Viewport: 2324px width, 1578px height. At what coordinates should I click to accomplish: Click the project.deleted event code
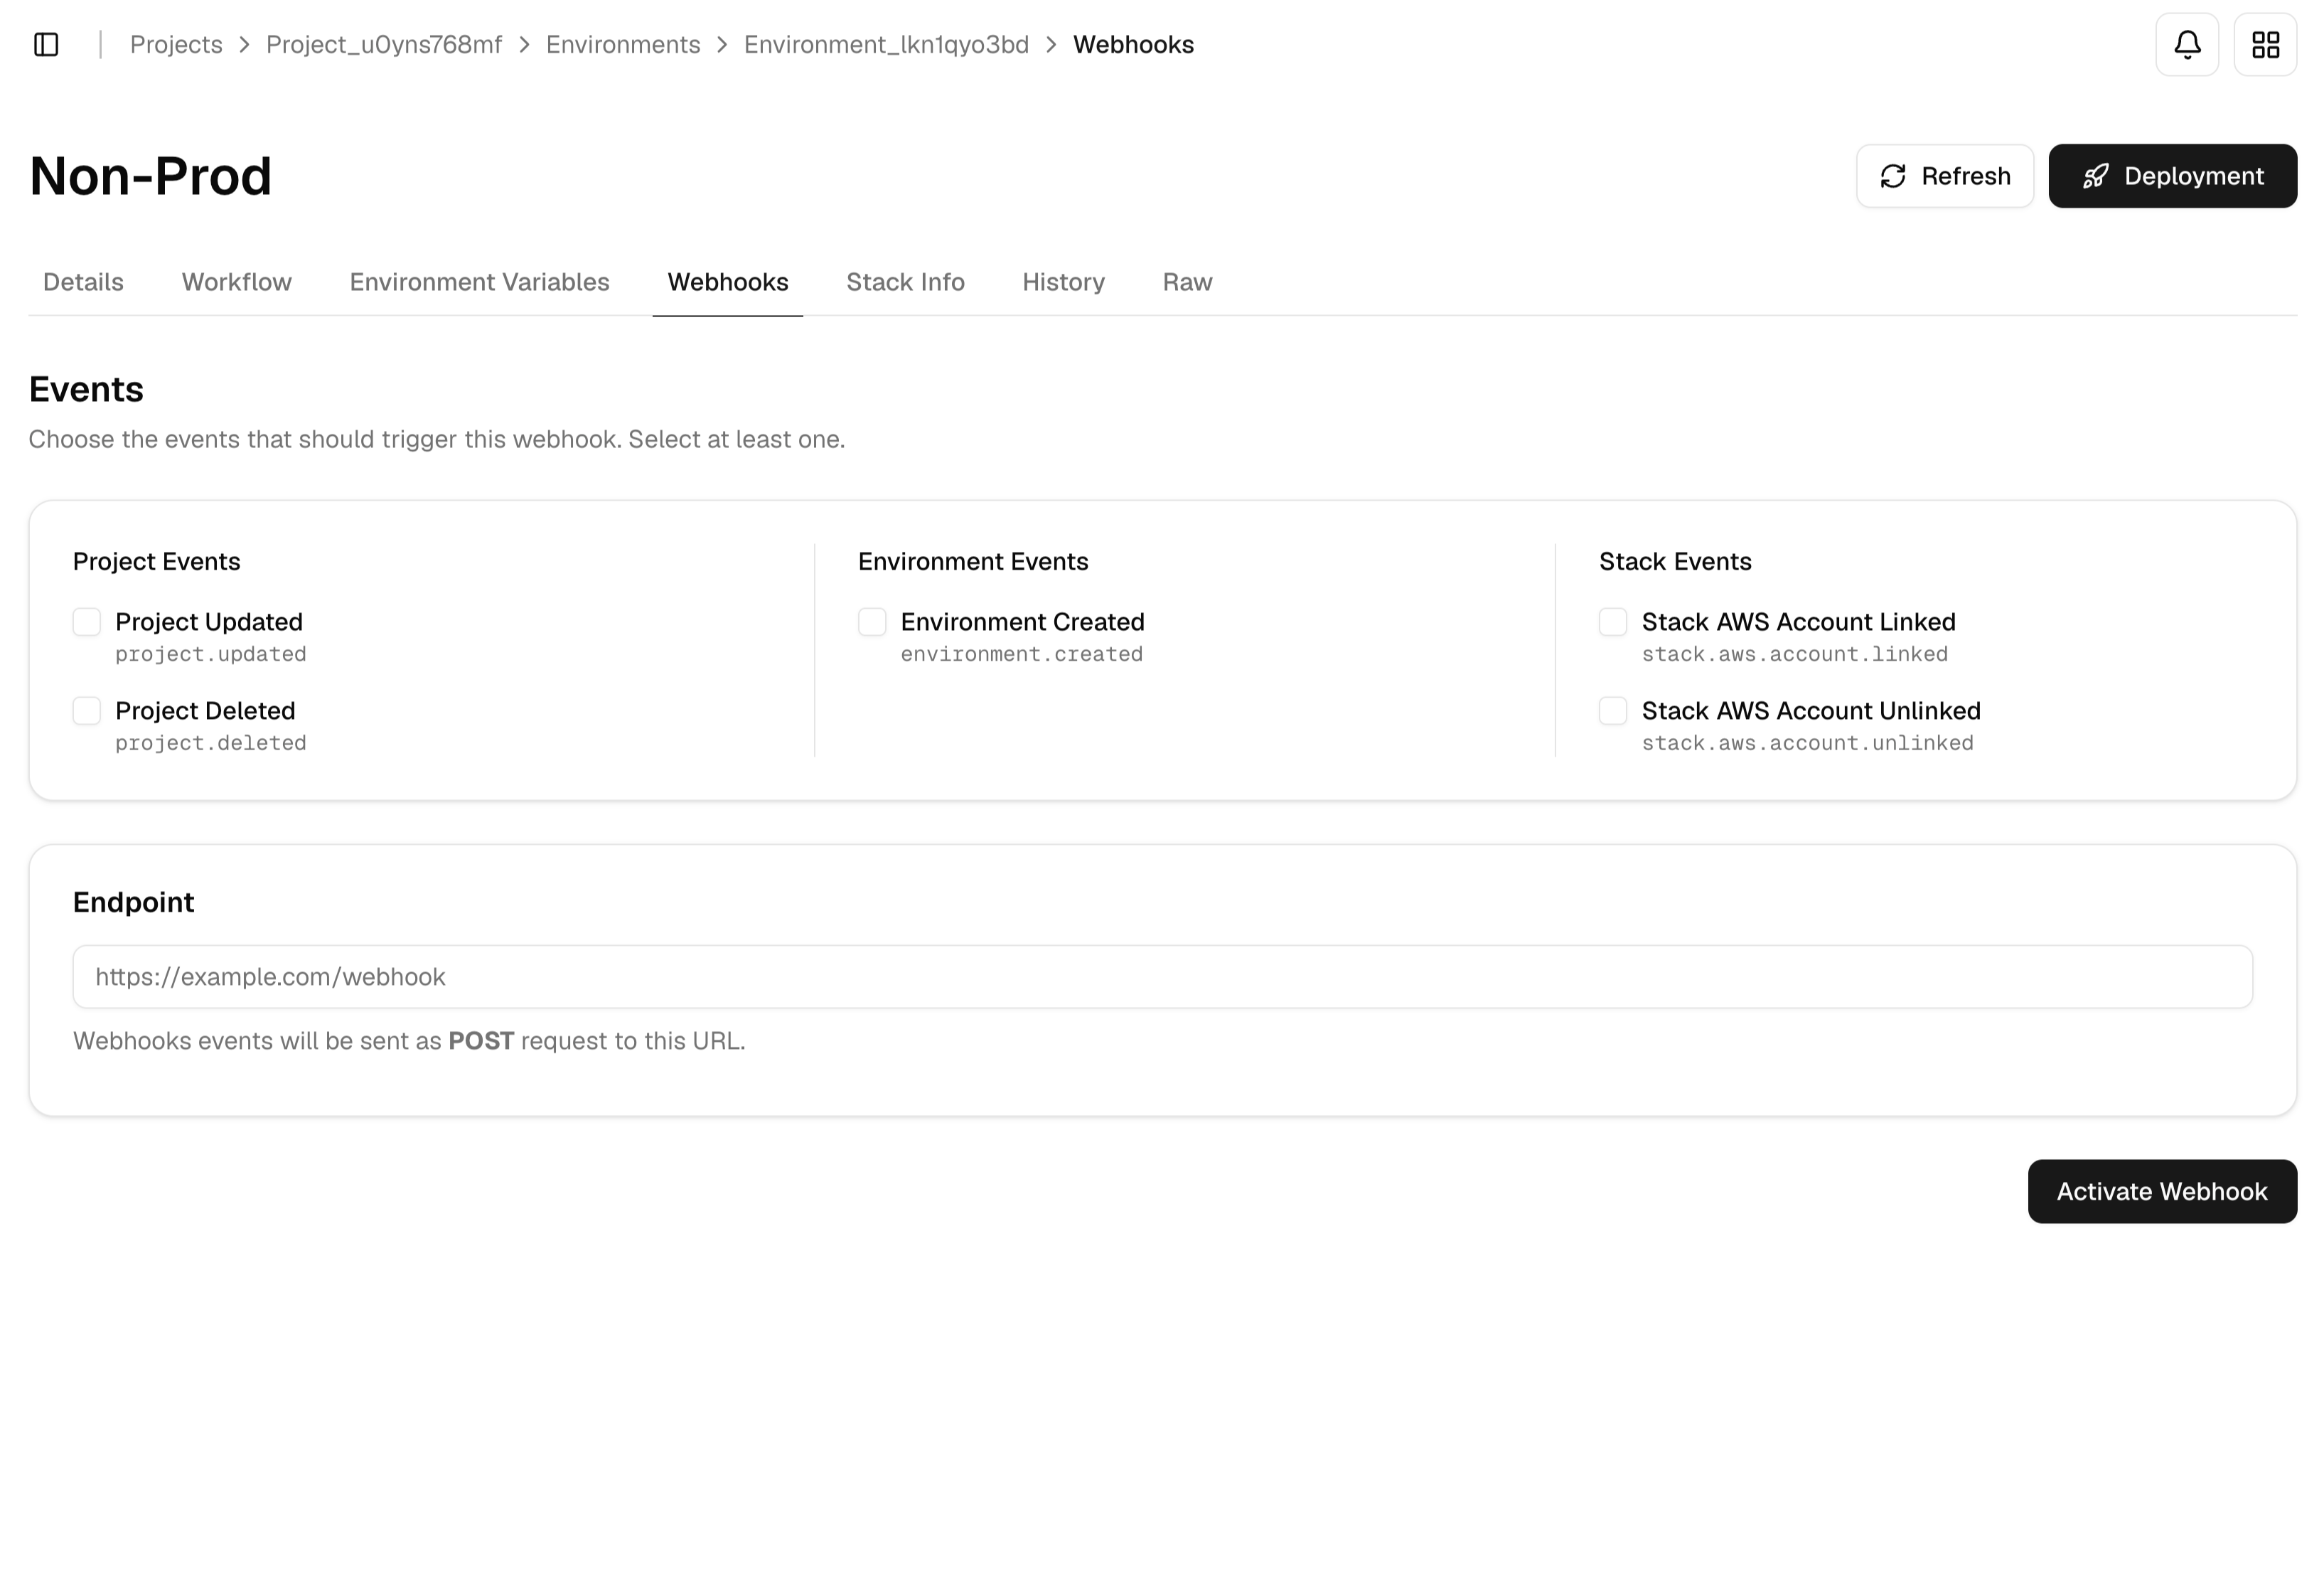[x=211, y=743]
